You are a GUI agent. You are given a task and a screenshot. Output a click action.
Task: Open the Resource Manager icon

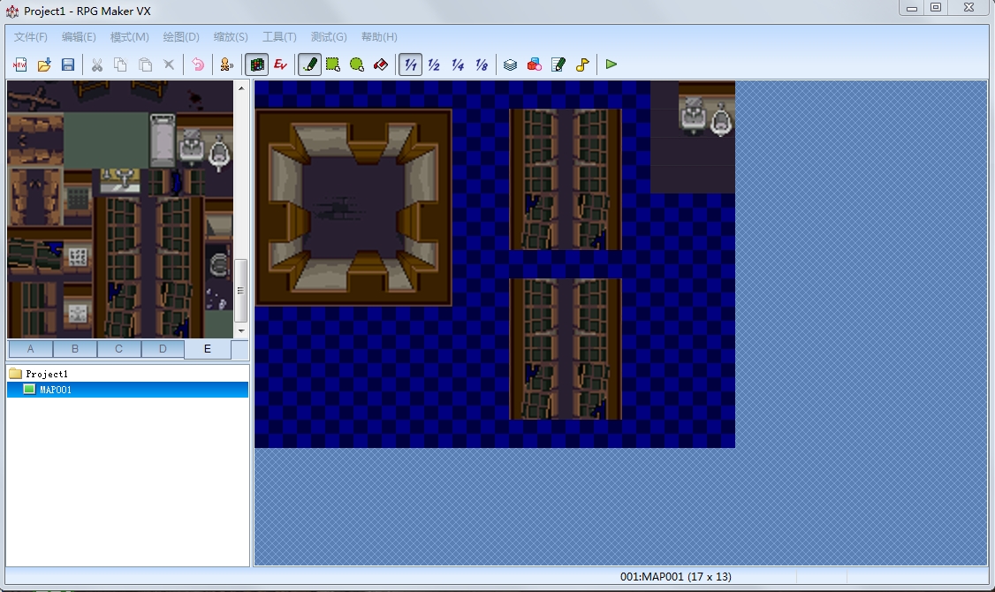535,65
